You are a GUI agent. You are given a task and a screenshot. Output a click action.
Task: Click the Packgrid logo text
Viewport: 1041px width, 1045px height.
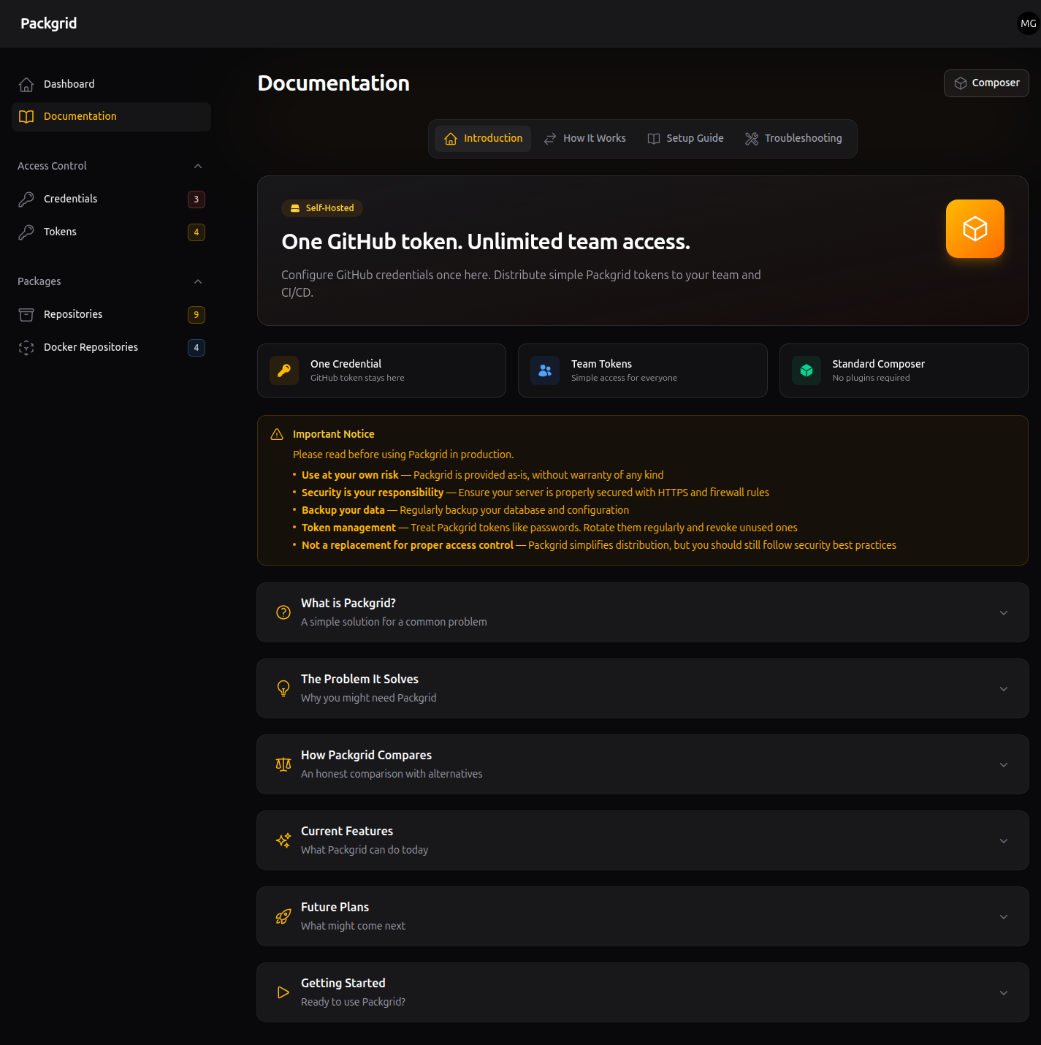[x=49, y=23]
